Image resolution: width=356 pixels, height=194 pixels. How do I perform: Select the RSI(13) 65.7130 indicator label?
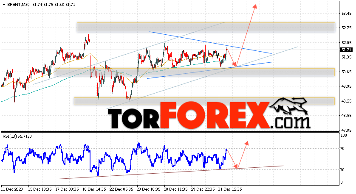[17, 136]
